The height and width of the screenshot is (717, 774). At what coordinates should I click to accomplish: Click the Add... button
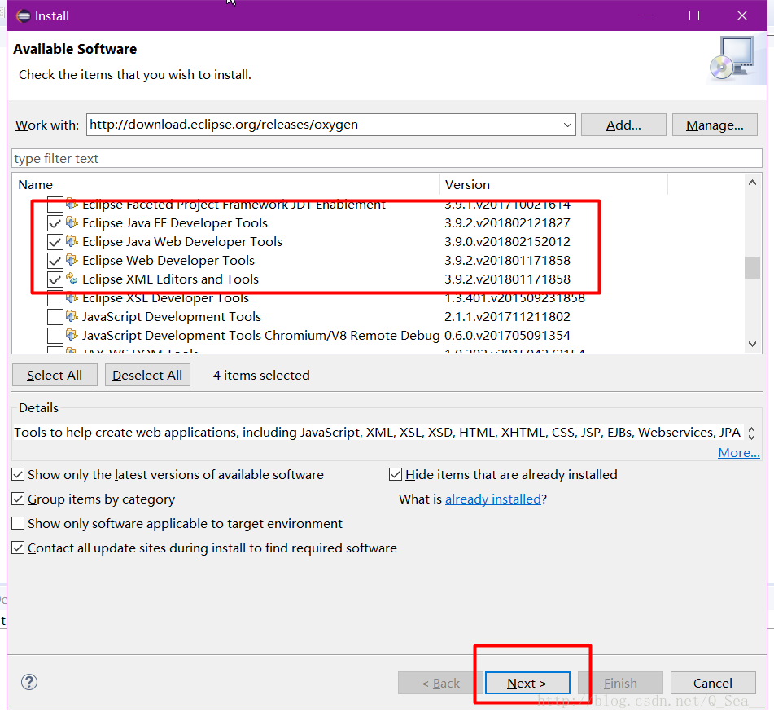click(623, 125)
